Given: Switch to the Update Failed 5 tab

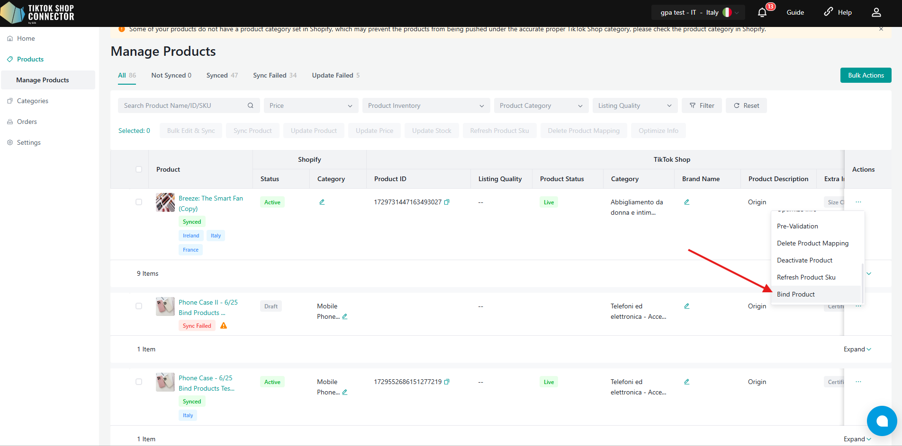Looking at the screenshot, I should click(x=336, y=75).
